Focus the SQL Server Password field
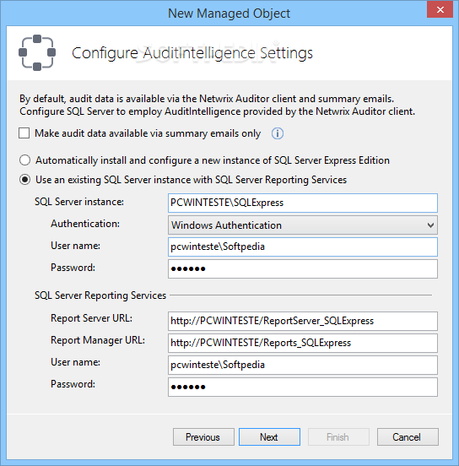The image size is (459, 466). coord(303,269)
